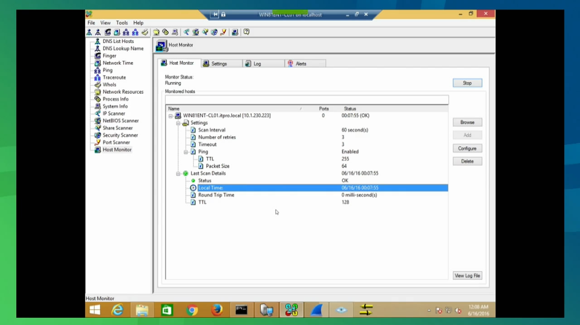The height and width of the screenshot is (325, 580).
Task: Select the Round Trip Time row
Action: (307, 195)
